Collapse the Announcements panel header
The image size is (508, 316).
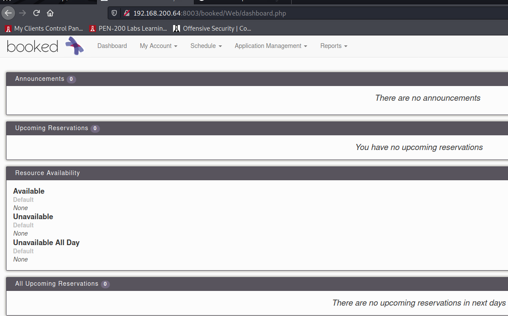point(40,79)
